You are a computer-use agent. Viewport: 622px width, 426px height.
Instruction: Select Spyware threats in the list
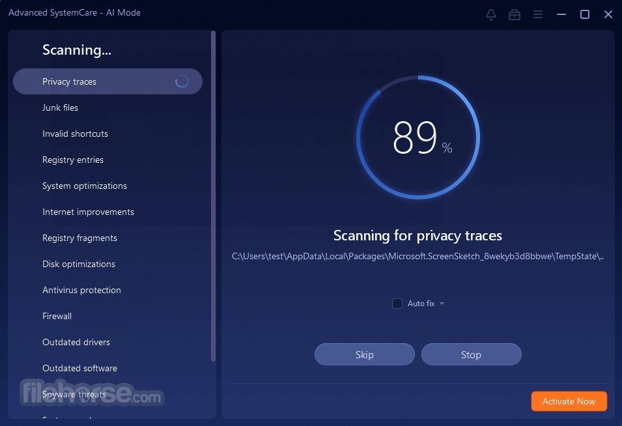click(x=74, y=394)
